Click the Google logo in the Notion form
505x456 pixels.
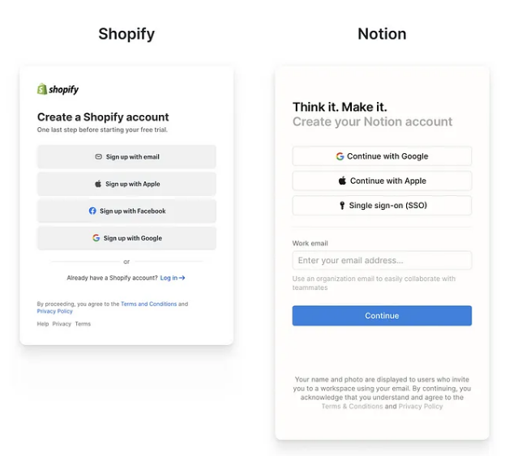340,156
